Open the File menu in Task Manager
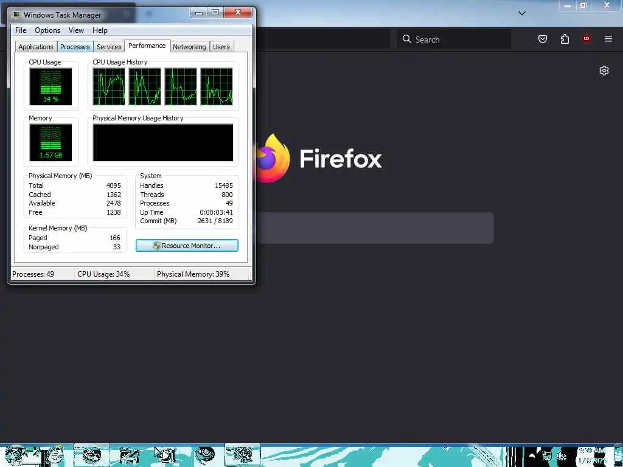623x467 pixels. pos(21,30)
